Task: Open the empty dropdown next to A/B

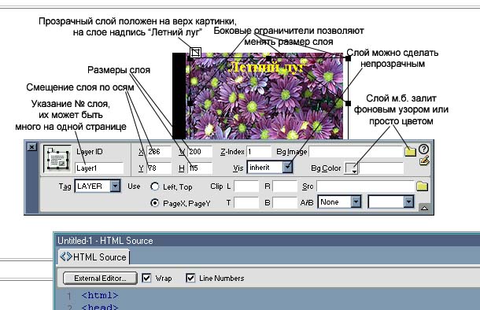Action: [391, 202]
